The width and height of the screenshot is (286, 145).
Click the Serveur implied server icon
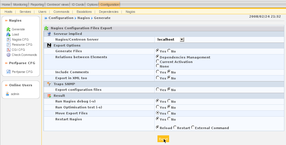49,34
